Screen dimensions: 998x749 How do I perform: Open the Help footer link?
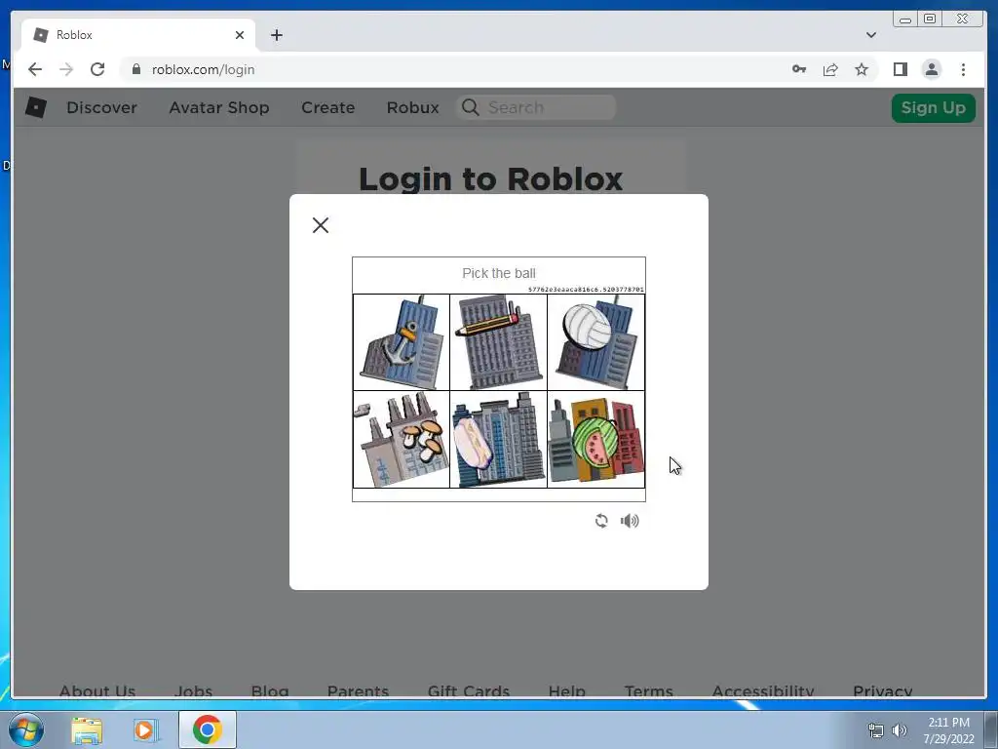coord(567,690)
